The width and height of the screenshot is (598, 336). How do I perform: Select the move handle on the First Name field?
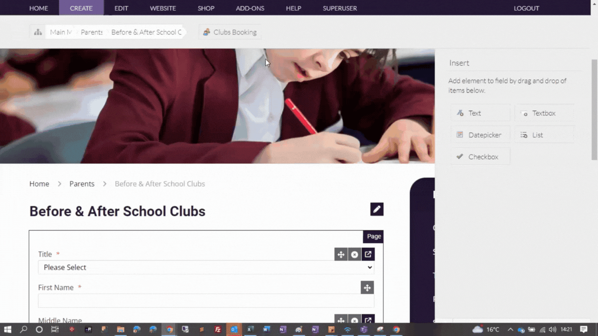point(367,287)
